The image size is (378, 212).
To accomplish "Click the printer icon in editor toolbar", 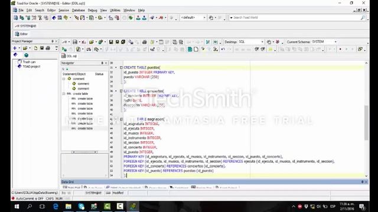I will click(144, 42).
